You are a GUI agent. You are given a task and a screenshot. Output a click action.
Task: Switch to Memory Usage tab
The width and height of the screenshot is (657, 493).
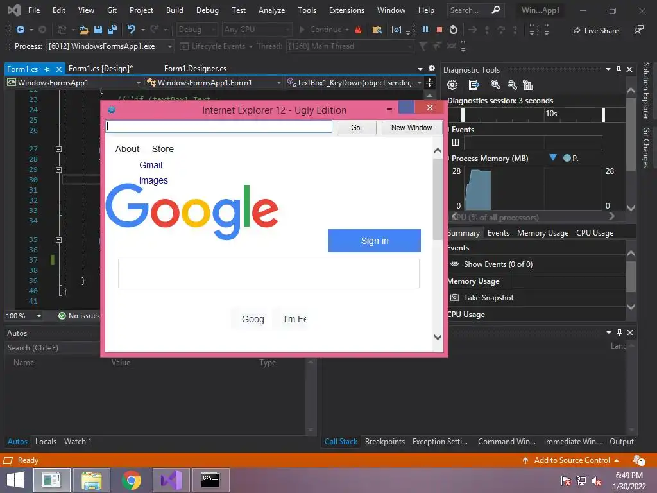[x=543, y=233]
